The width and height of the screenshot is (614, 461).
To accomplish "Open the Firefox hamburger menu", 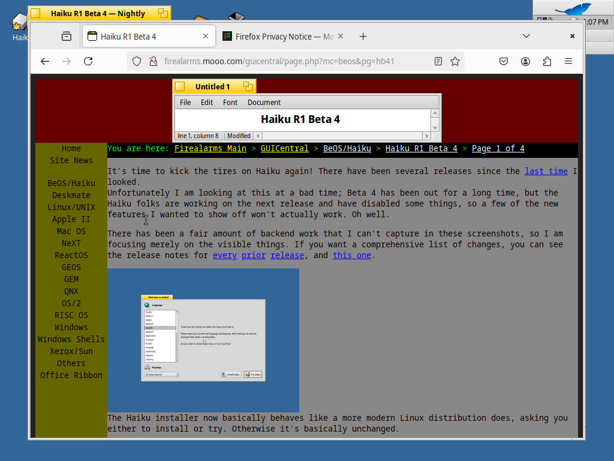I will (x=568, y=61).
